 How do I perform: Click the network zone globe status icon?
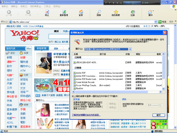(152, 131)
